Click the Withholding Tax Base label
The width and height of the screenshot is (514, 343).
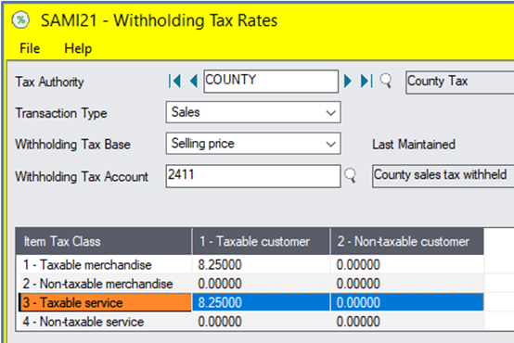[72, 145]
